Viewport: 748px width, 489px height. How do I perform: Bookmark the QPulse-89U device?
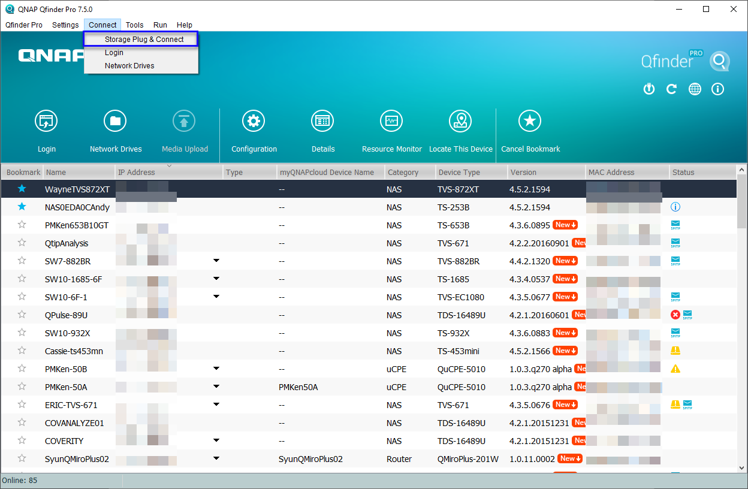[x=22, y=315]
